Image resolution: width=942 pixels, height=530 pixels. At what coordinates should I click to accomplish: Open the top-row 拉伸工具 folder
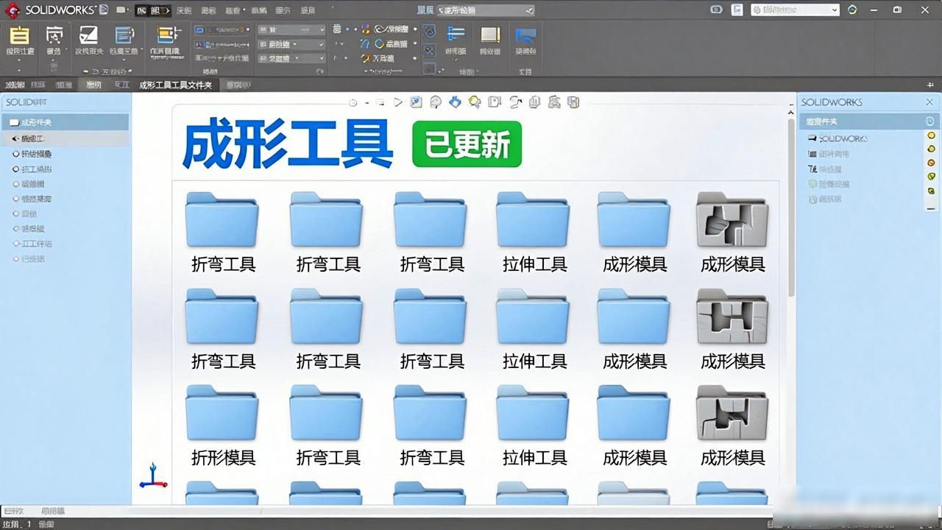click(x=534, y=233)
